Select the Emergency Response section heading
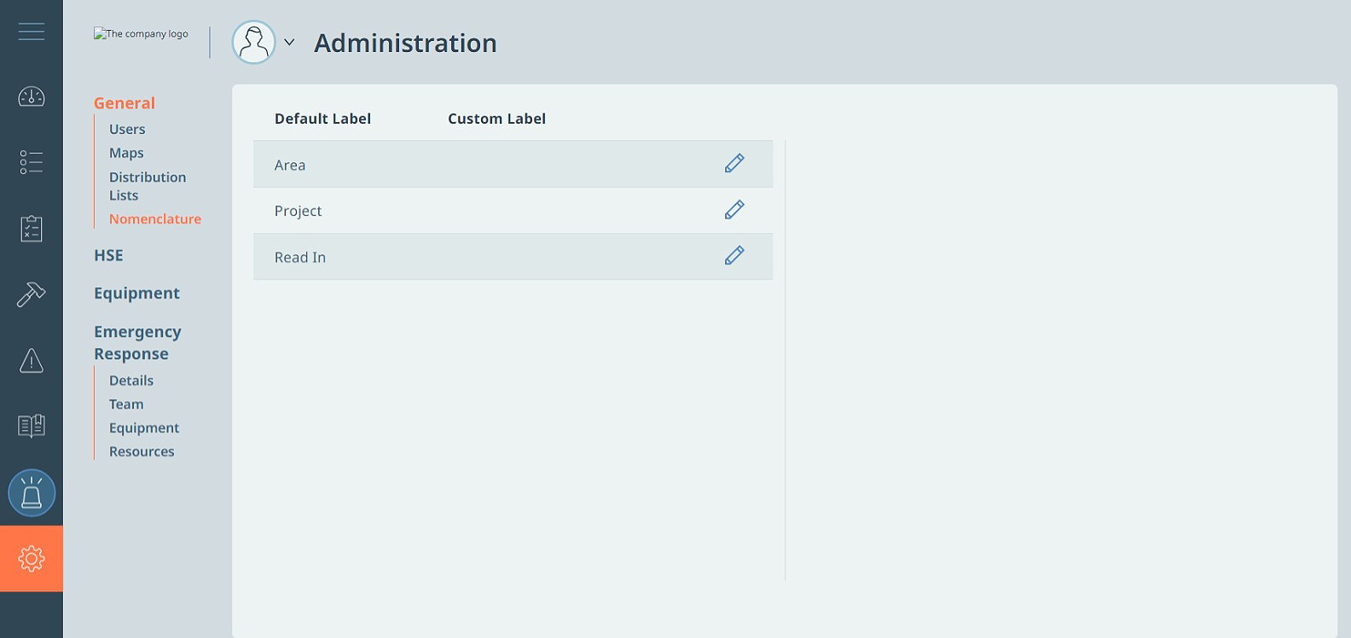Image resolution: width=1351 pixels, height=638 pixels. (137, 343)
